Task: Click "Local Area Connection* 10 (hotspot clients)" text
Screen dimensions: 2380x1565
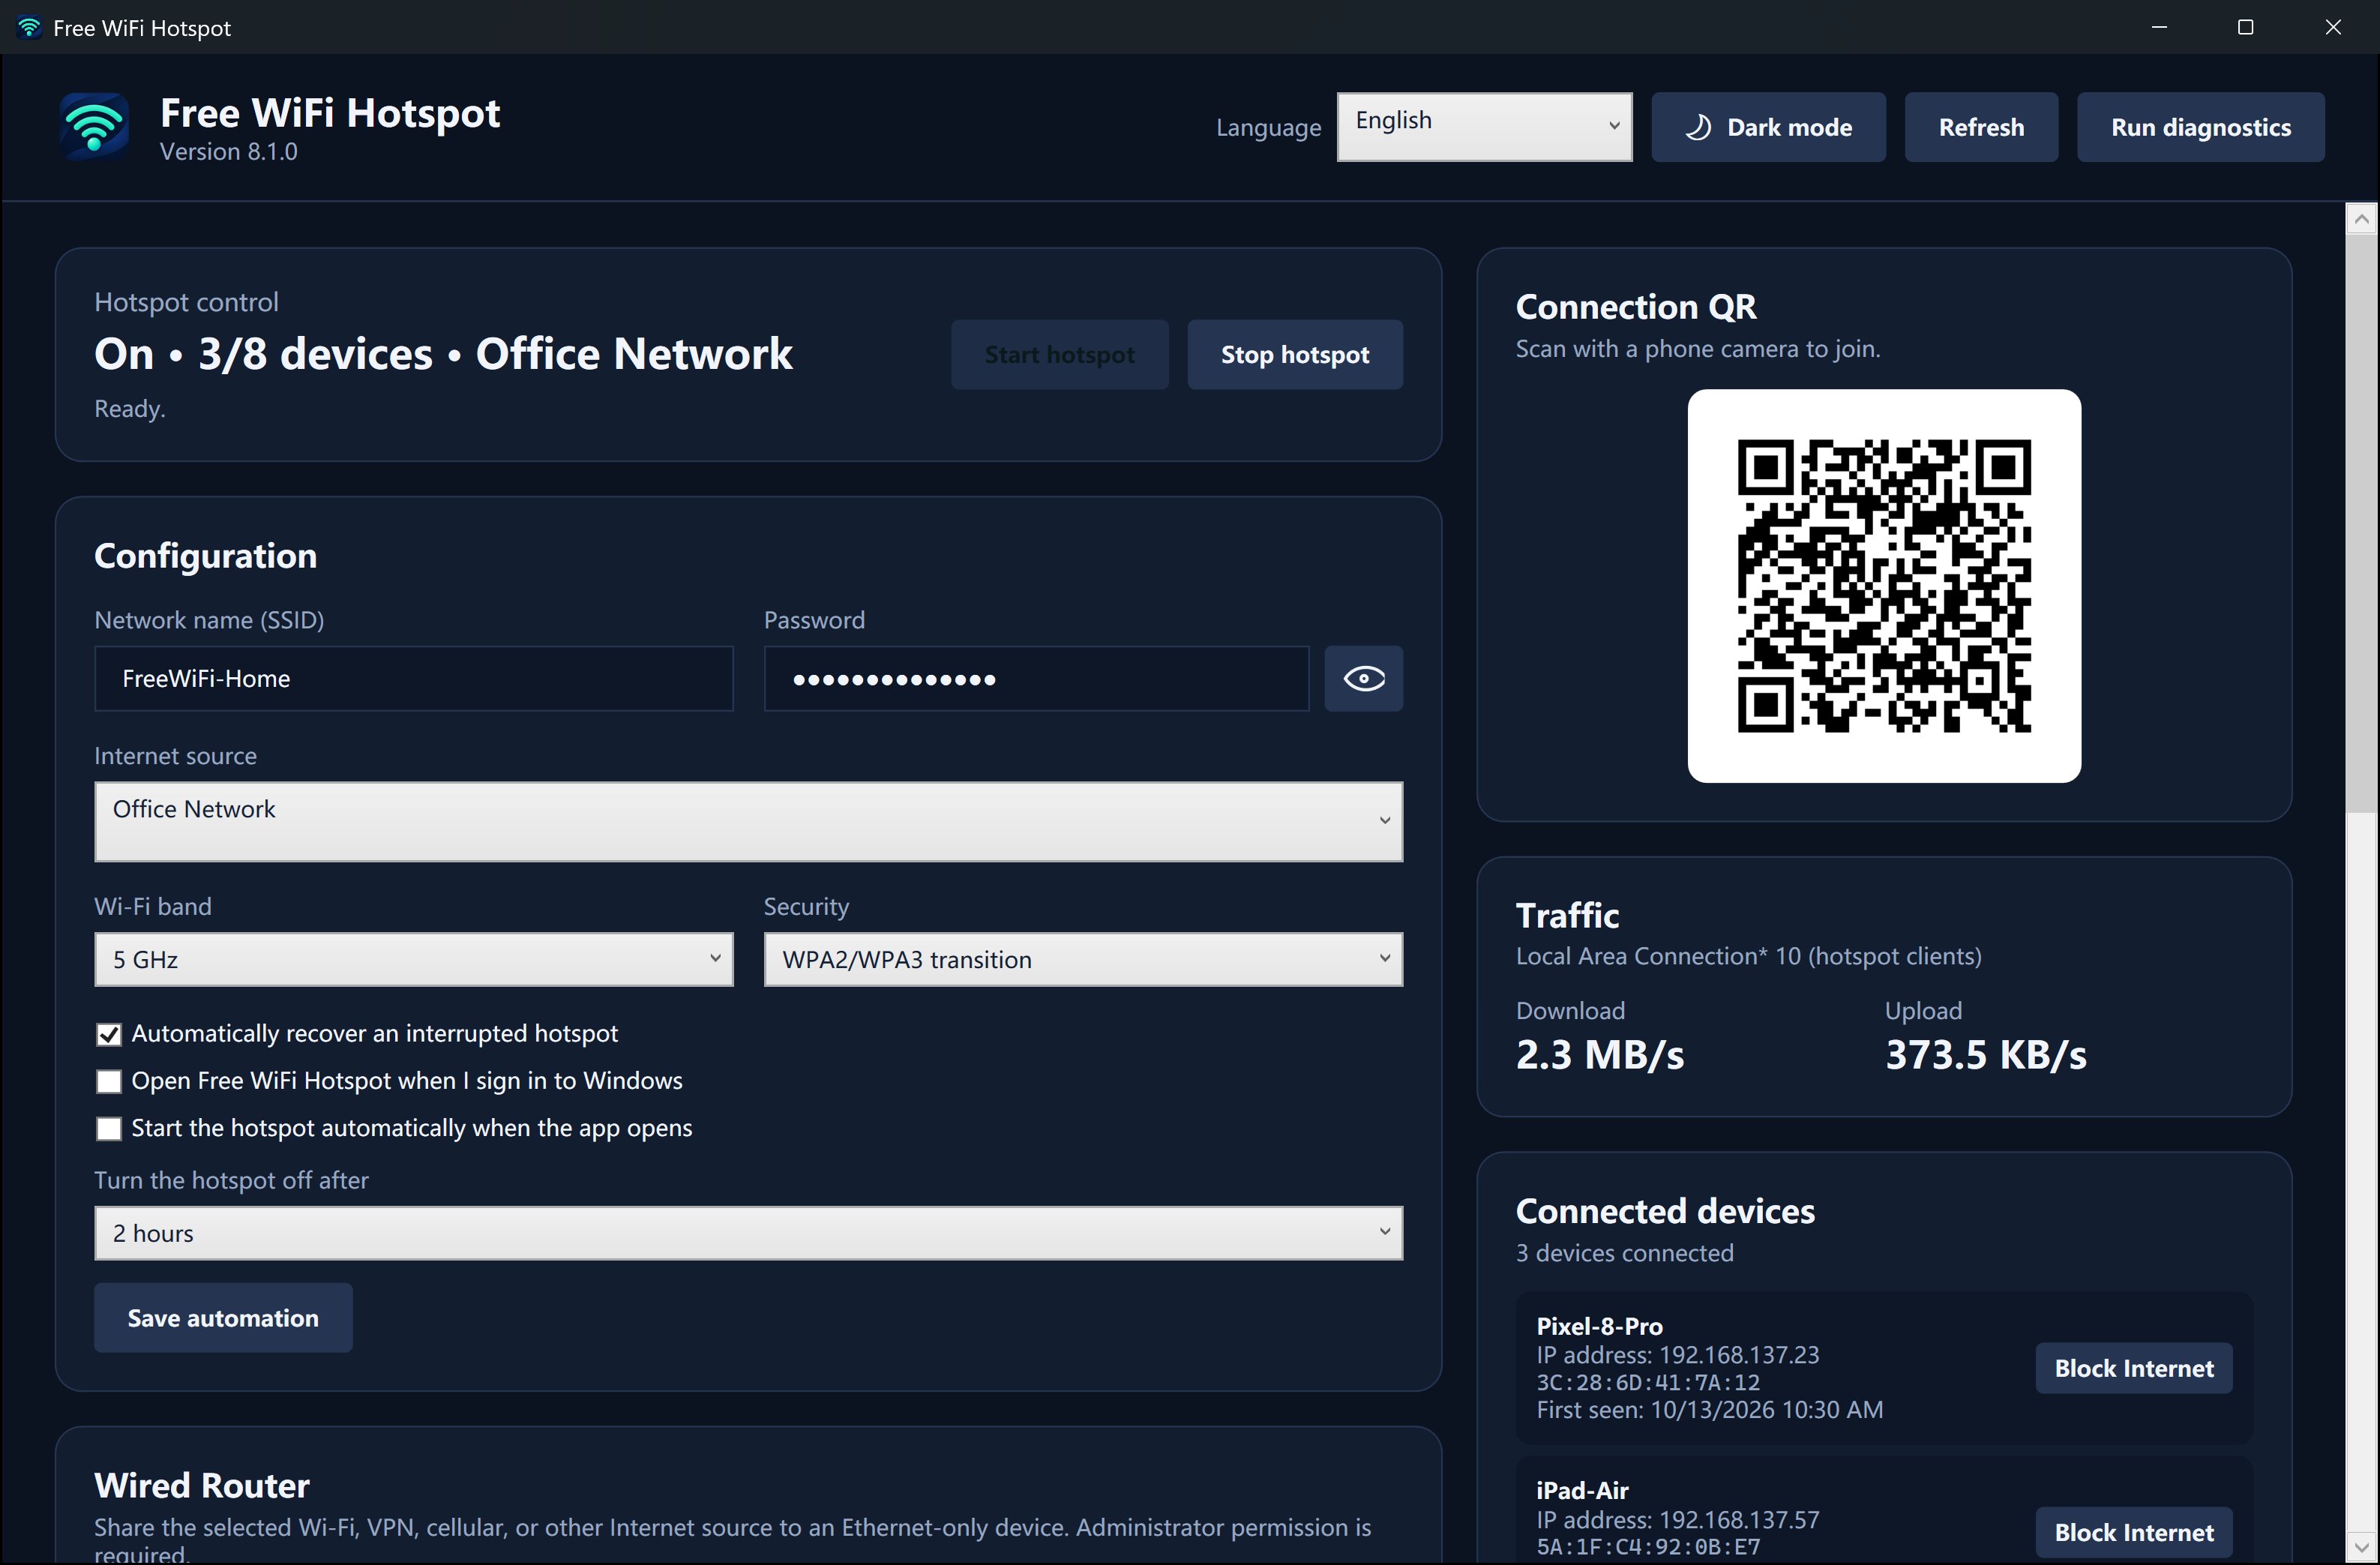Action: 1748,956
